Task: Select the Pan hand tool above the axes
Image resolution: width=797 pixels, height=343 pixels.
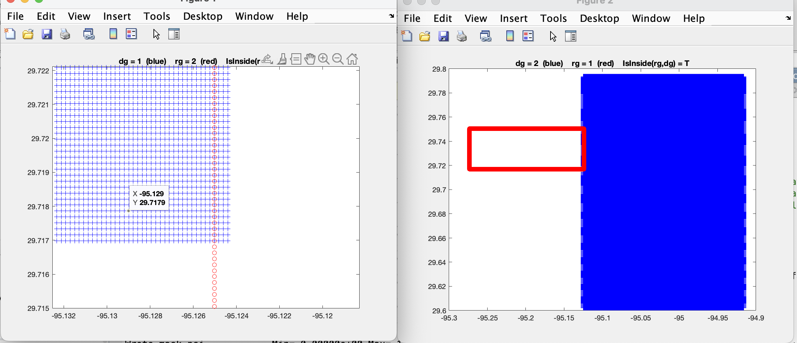Action: (x=310, y=59)
